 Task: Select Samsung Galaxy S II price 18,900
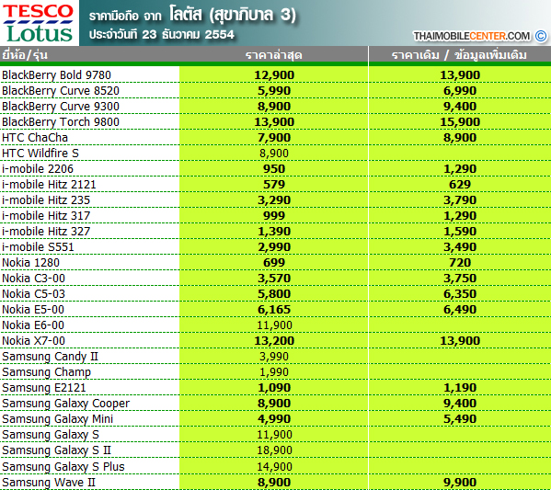[274, 450]
